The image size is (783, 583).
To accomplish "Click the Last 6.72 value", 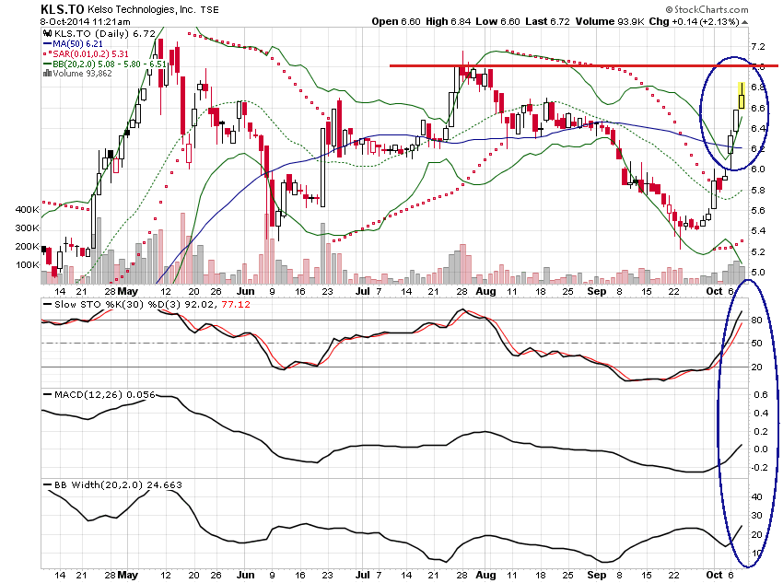I will 547,21.
